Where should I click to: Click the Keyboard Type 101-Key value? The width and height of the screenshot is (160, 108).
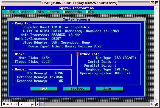click(x=122, y=69)
